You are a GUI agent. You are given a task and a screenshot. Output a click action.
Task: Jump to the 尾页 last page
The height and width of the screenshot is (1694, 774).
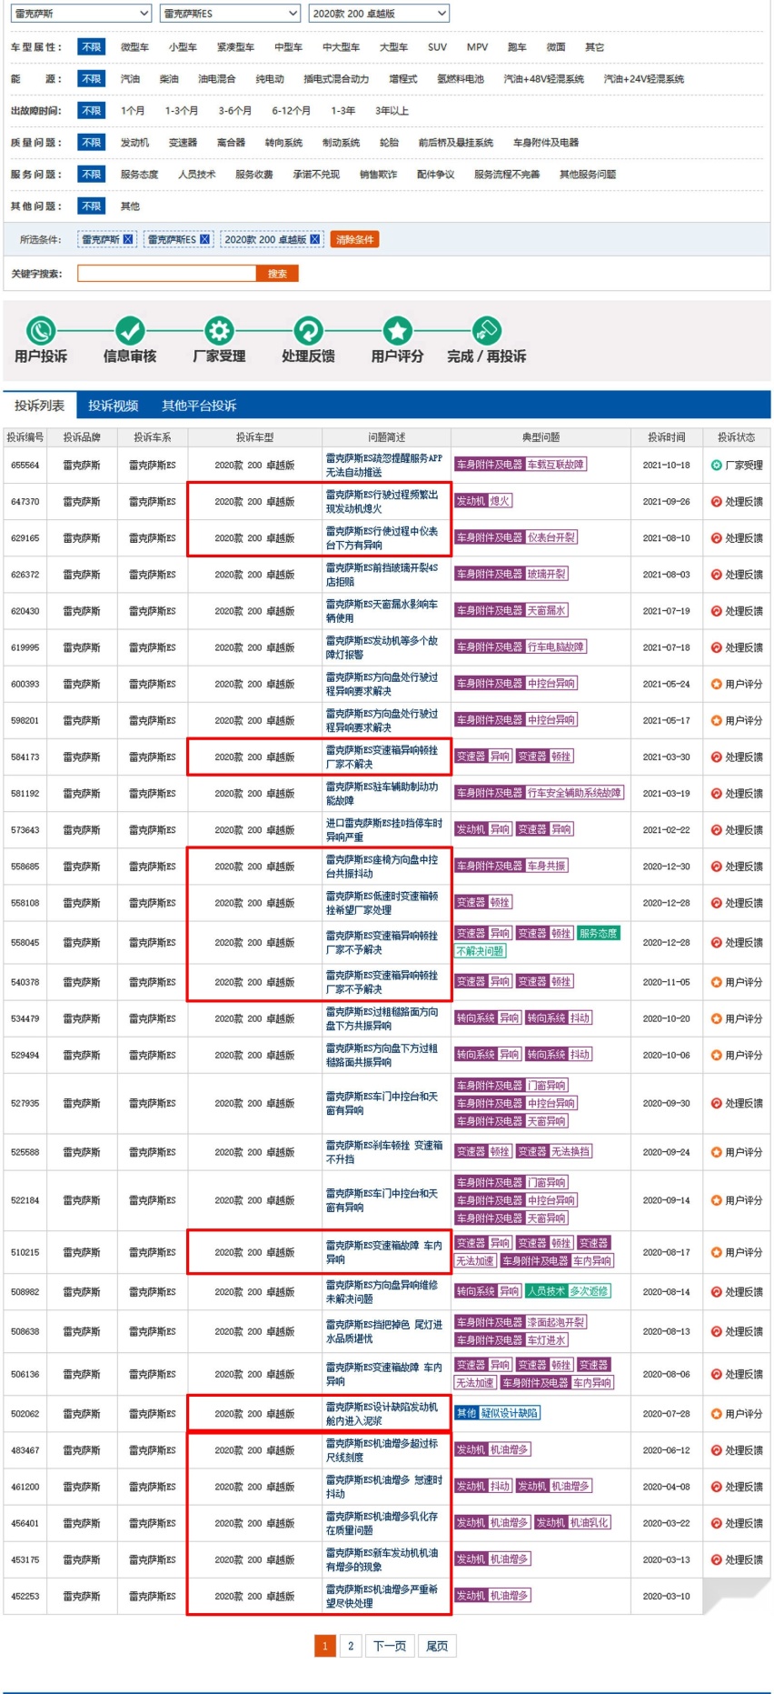tap(437, 1646)
